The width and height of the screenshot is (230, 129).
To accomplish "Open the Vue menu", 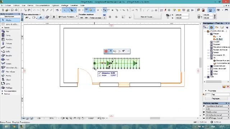I will (x=23, y=5).
